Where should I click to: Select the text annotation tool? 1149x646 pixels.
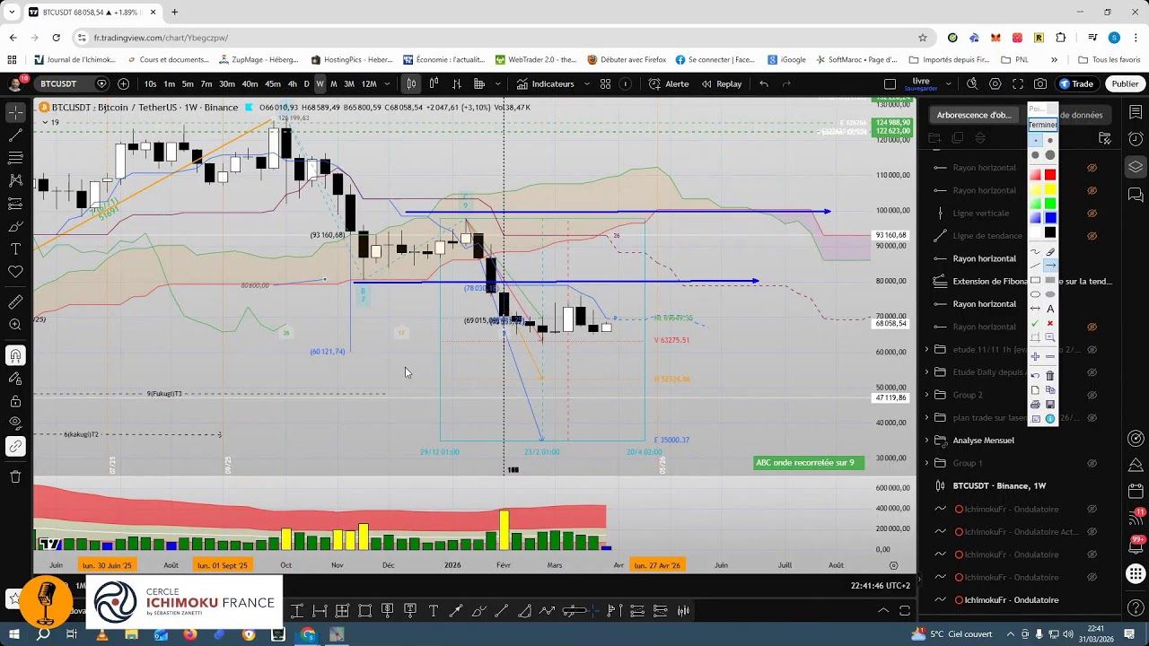click(14, 247)
